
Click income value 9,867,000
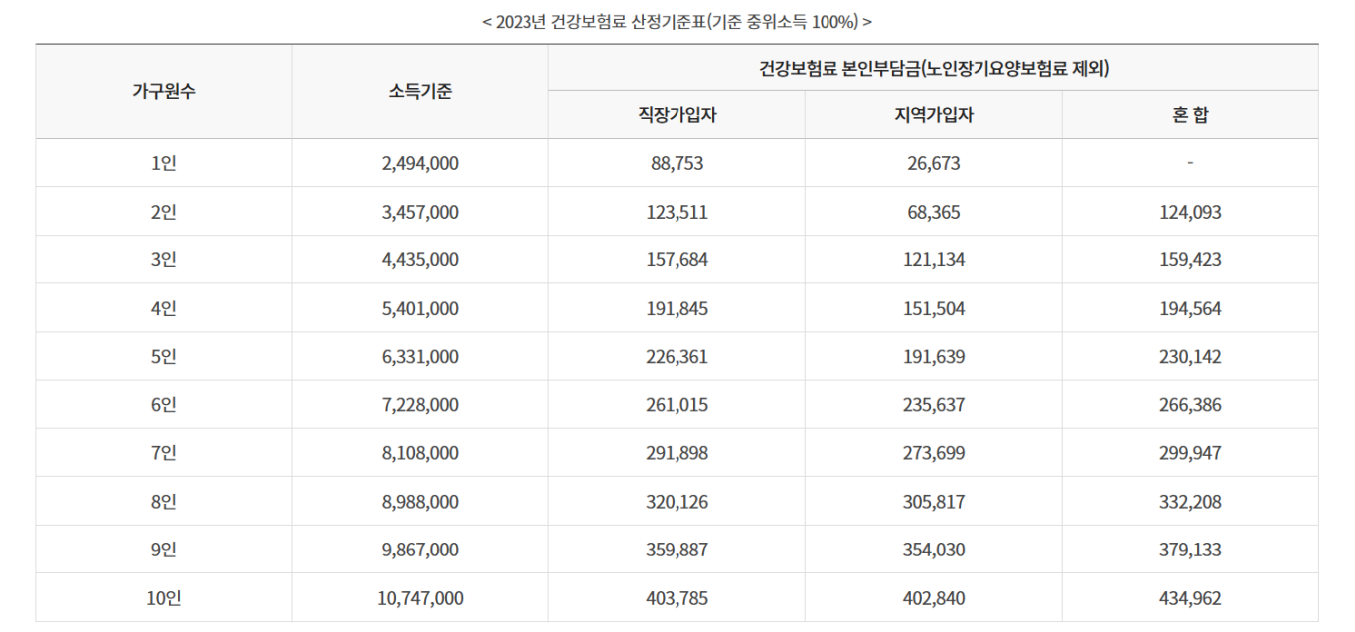coord(420,550)
